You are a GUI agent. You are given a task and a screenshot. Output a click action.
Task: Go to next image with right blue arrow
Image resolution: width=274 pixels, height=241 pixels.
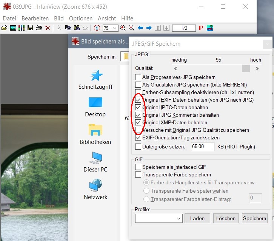click(x=149, y=28)
